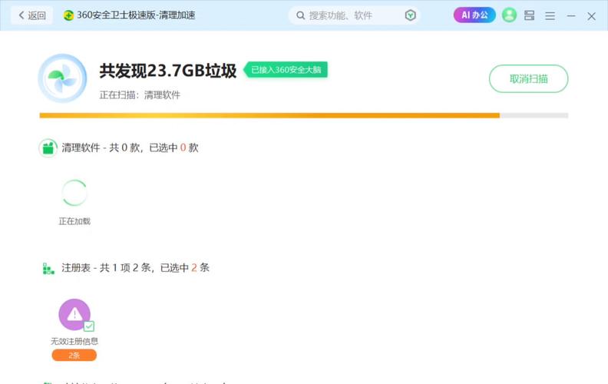Viewport: 608px width, 384px height.
Task: Click the fan-shaped cleanup icon
Action: click(62, 78)
